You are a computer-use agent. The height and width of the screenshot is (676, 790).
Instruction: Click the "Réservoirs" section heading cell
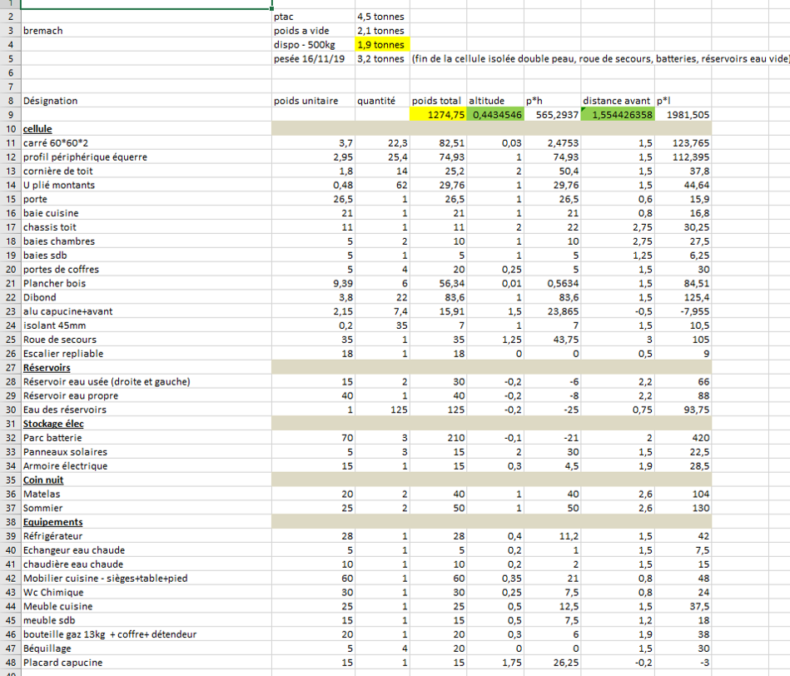(47, 367)
